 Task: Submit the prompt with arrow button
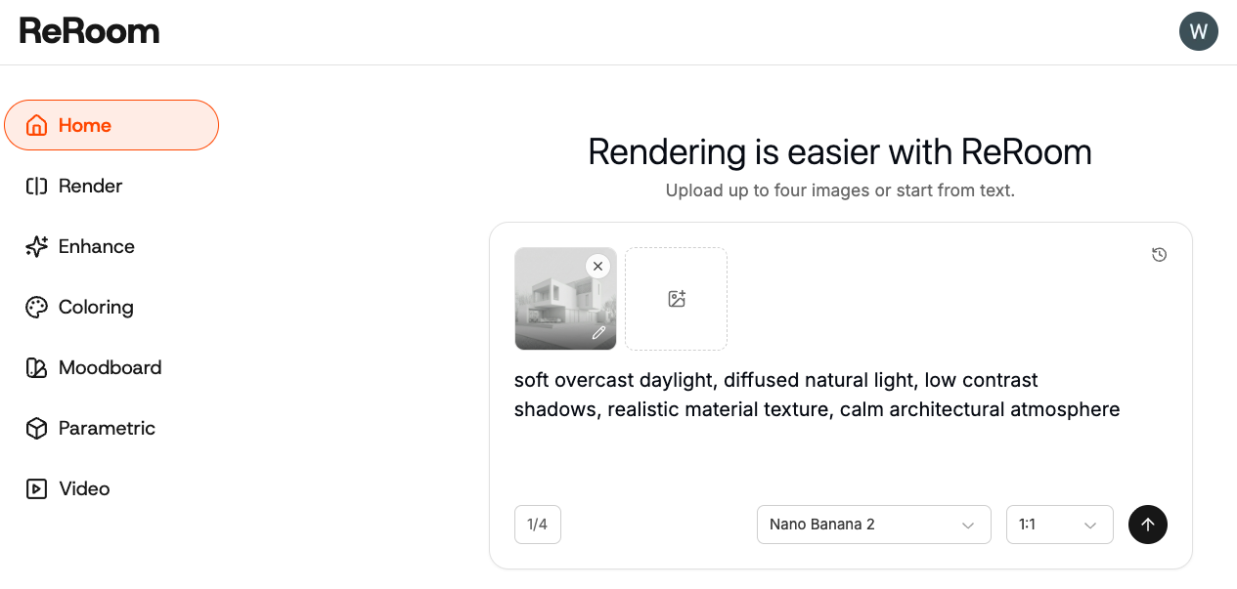coord(1148,525)
